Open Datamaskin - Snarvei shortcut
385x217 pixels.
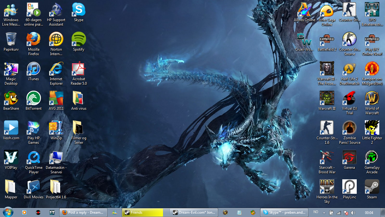click(56, 158)
